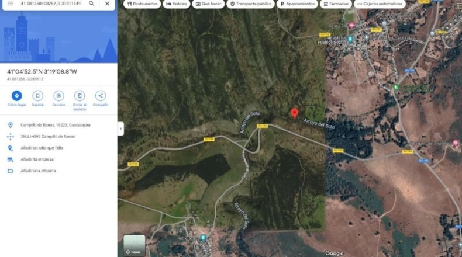Select the Qué hacer chip

tap(208, 4)
